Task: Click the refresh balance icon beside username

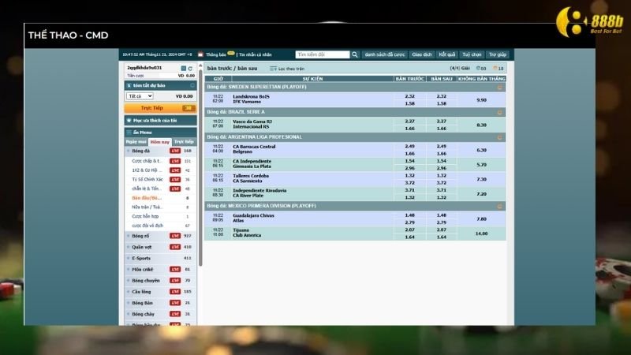Action: (190, 68)
